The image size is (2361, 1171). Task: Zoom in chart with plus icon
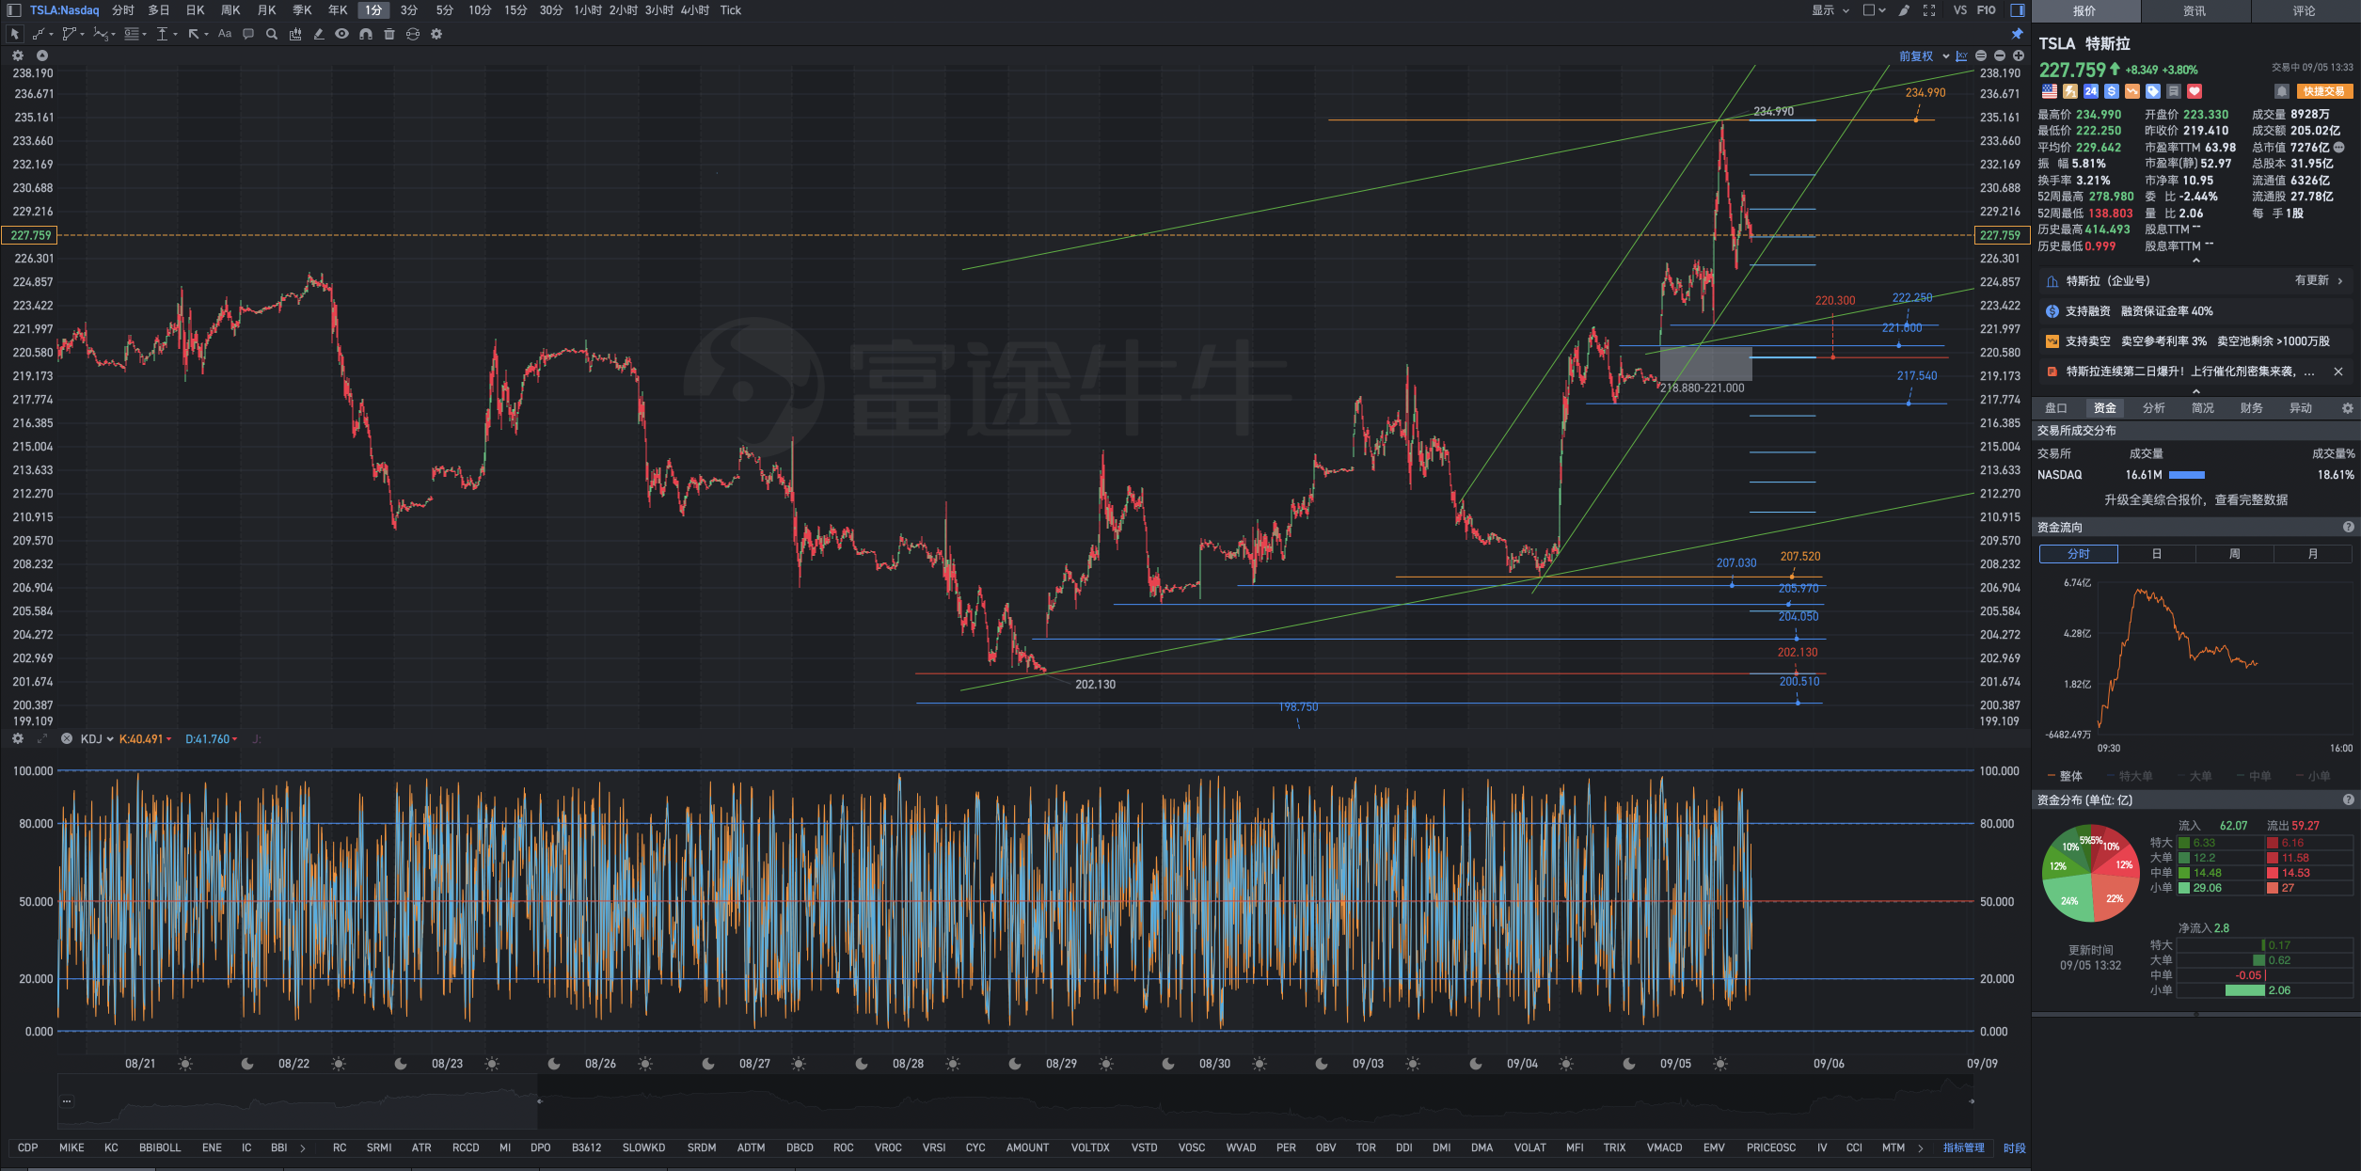click(x=2019, y=56)
